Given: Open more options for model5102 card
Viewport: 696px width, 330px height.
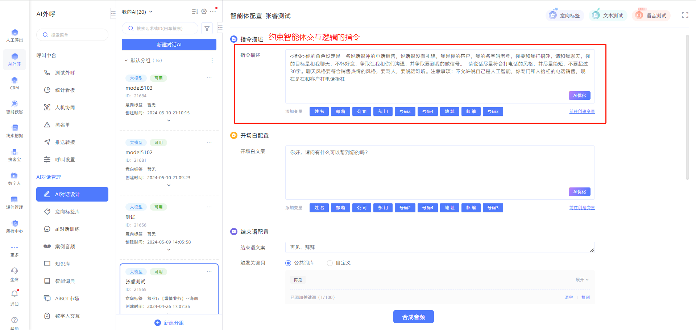Looking at the screenshot, I should (209, 142).
